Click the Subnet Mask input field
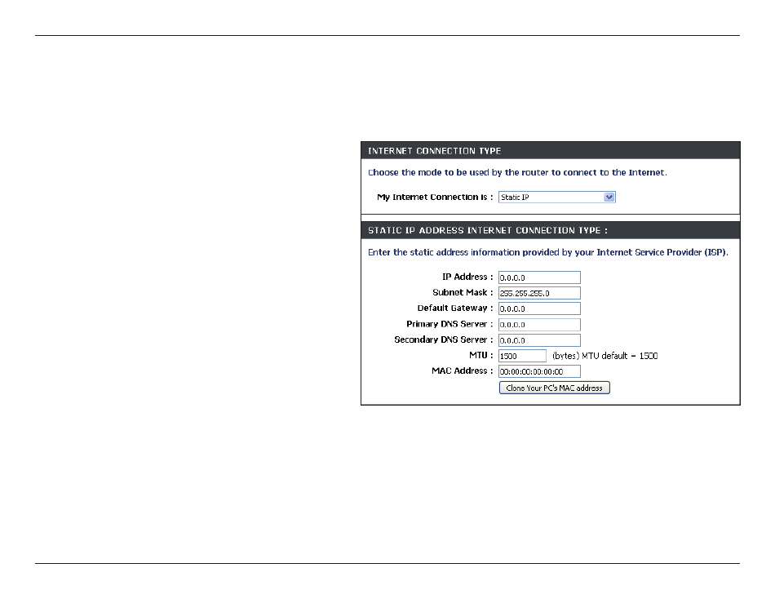This screenshot has height=599, width=775. [x=539, y=293]
